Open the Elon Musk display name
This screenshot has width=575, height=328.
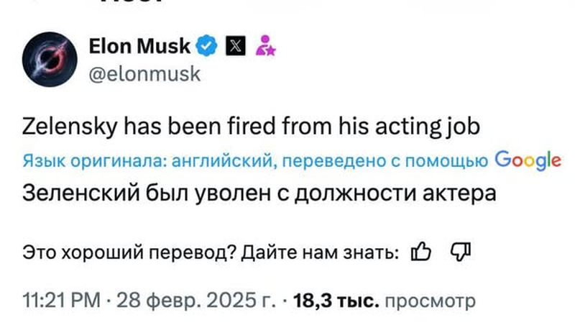coord(139,47)
